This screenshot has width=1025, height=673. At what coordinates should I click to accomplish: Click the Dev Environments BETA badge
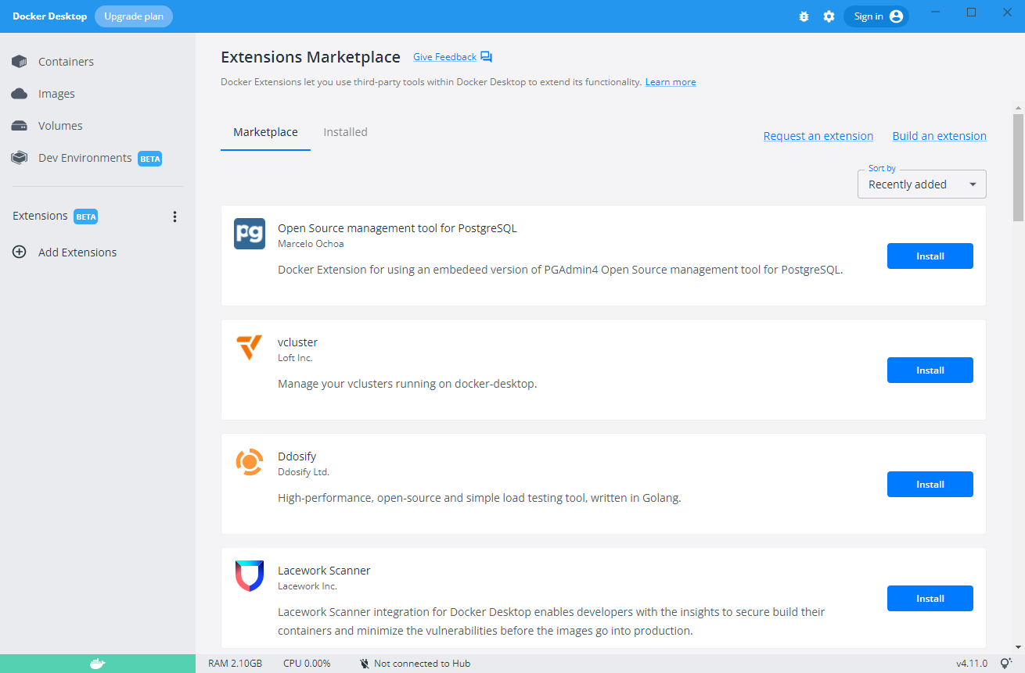(150, 159)
